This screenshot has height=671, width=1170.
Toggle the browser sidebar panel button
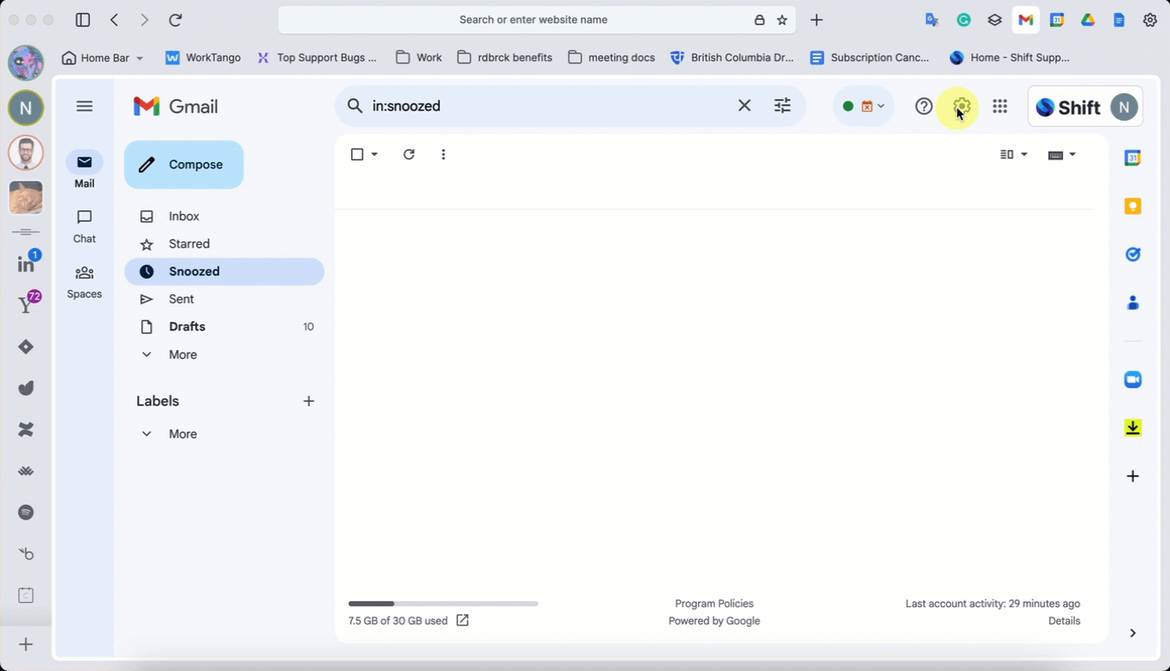83,20
